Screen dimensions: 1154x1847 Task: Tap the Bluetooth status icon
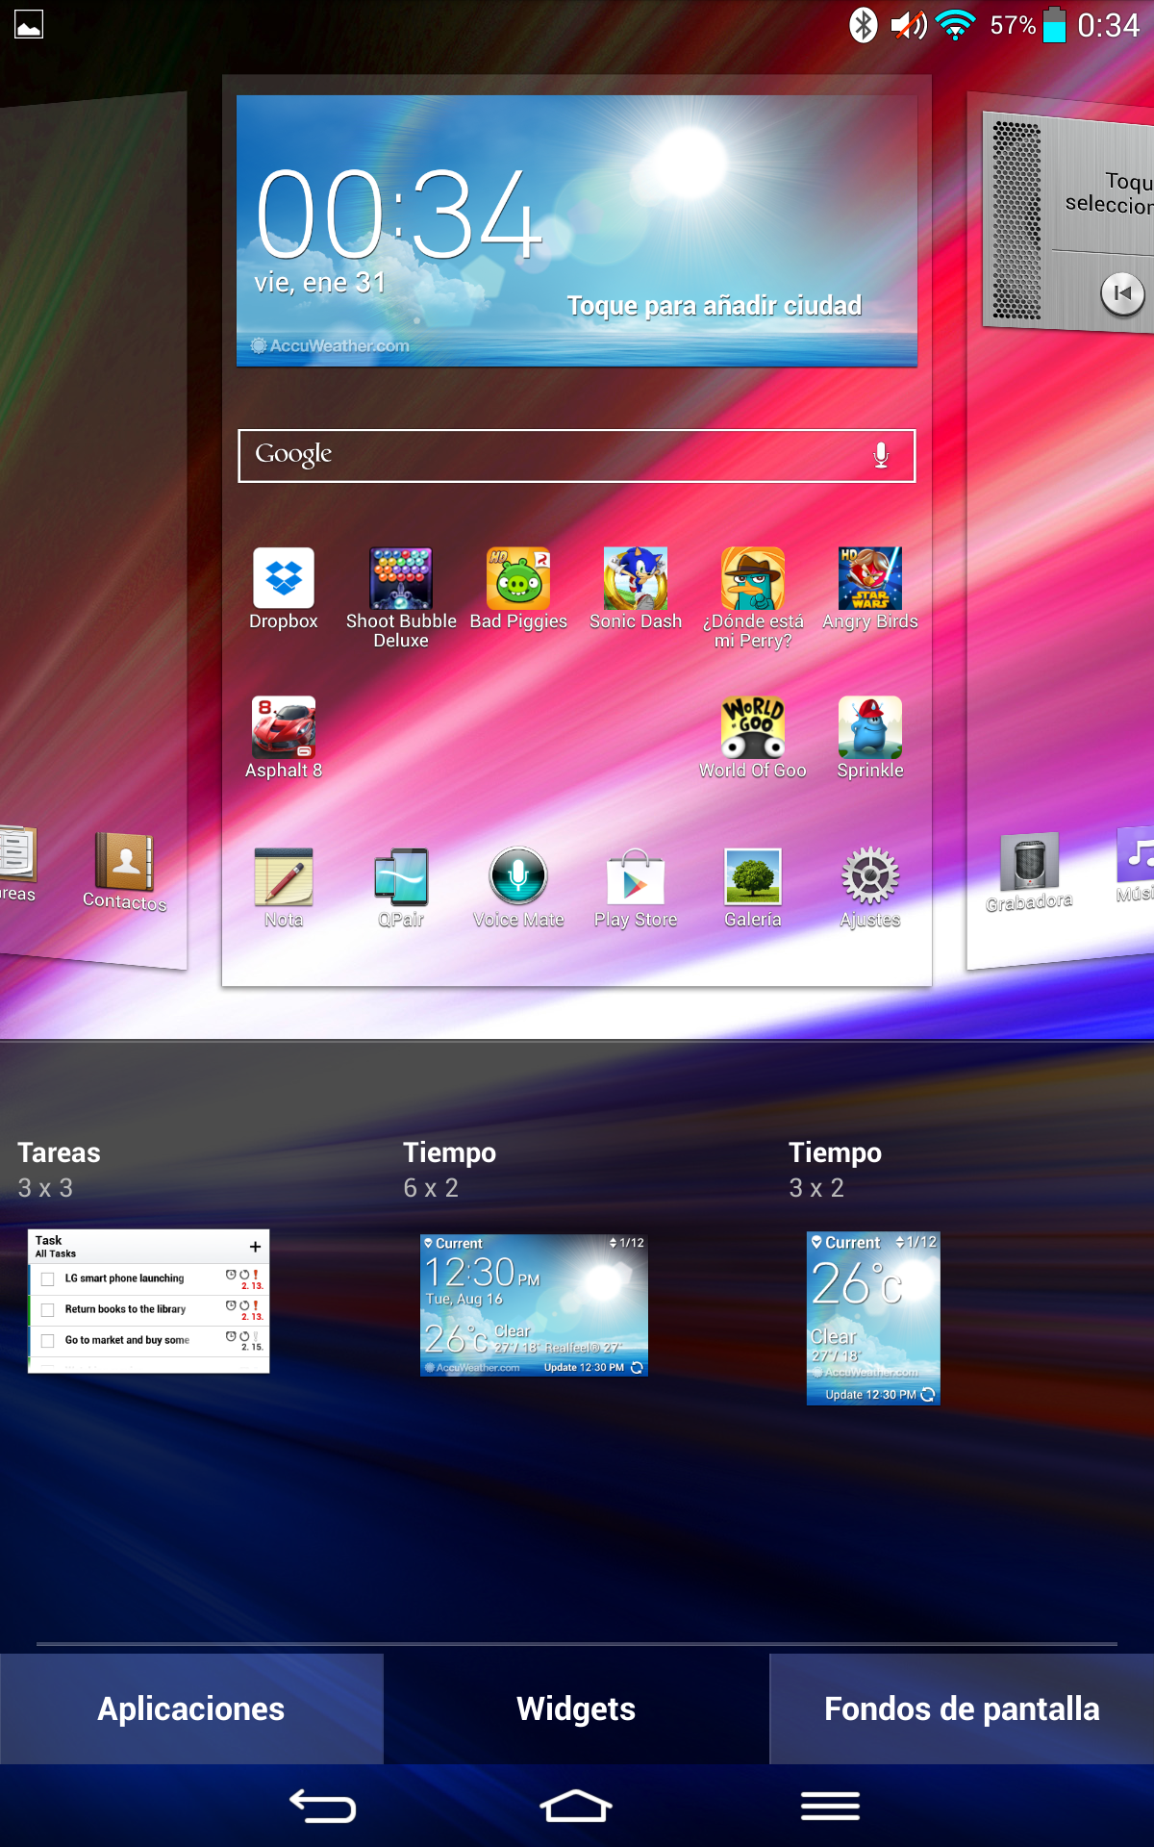click(863, 25)
